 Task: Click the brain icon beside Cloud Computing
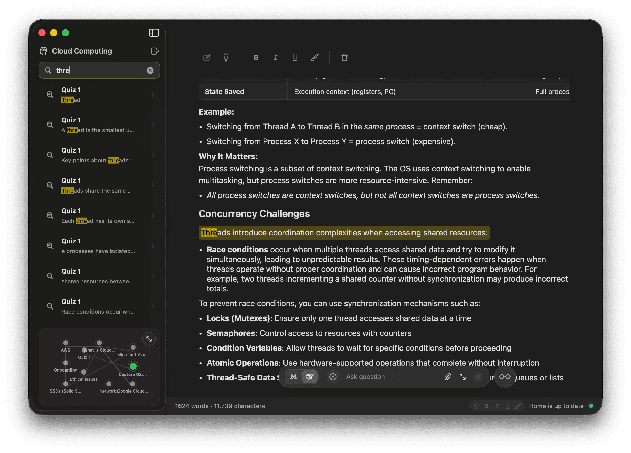(x=43, y=51)
